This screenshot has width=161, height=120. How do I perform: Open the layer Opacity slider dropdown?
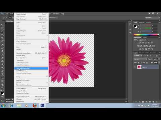[159, 59]
